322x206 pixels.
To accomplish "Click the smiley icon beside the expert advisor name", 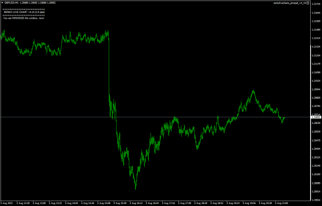I will 308,3.
